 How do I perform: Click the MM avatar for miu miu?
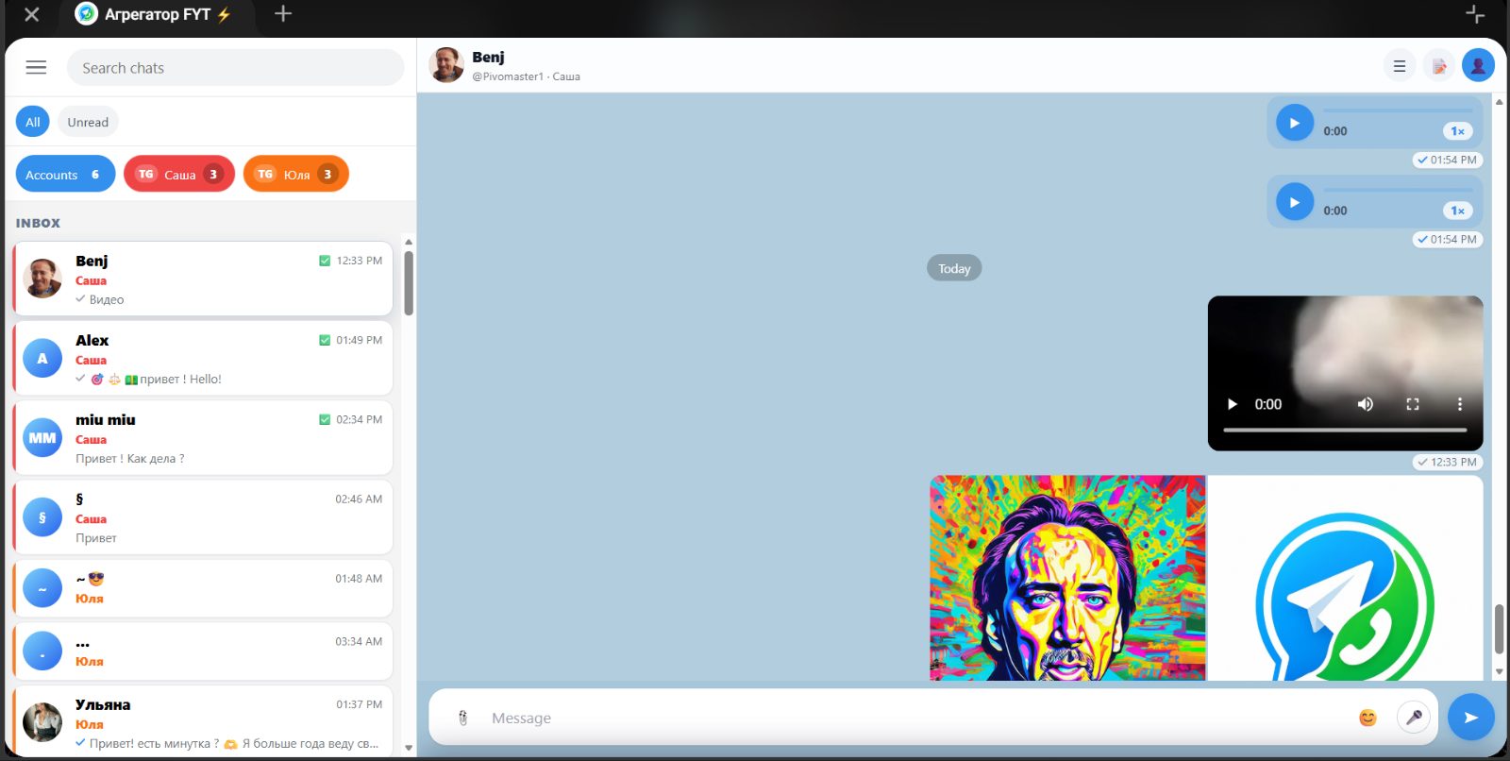coord(42,437)
